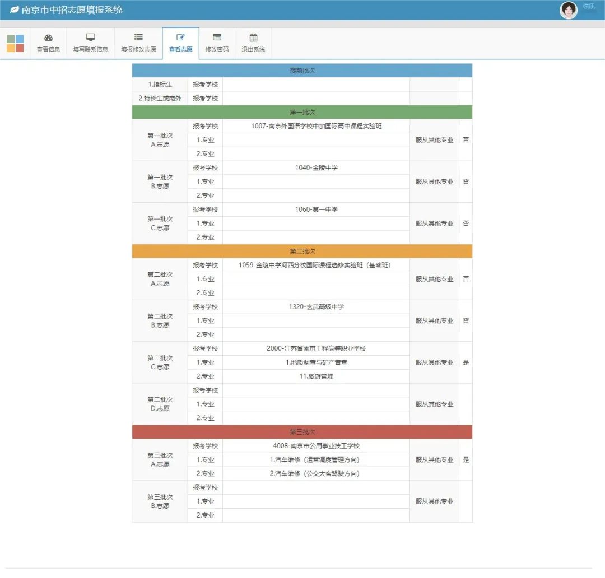Click 是 value in 第二批次 C.志愿 row
The image size is (605, 578).
pyautogui.click(x=466, y=362)
